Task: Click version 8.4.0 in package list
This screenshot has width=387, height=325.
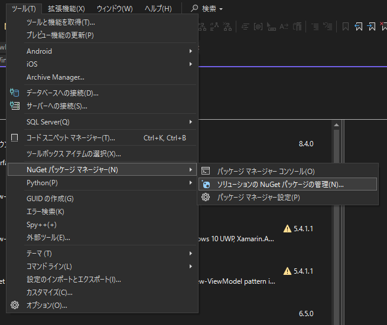Action: click(306, 144)
